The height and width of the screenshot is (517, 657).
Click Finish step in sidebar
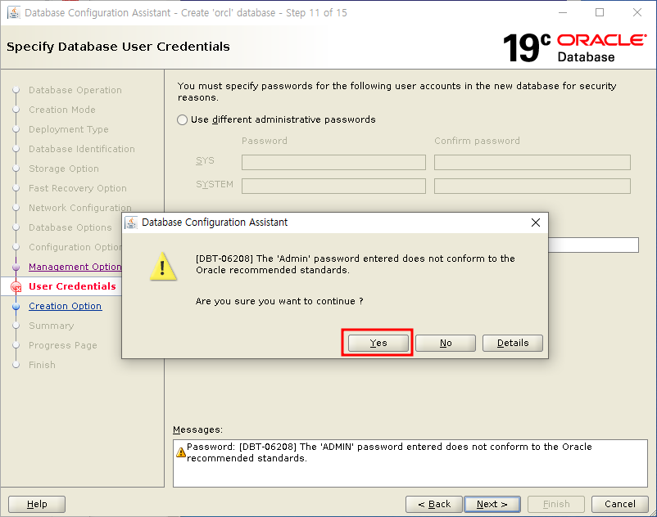pyautogui.click(x=42, y=365)
